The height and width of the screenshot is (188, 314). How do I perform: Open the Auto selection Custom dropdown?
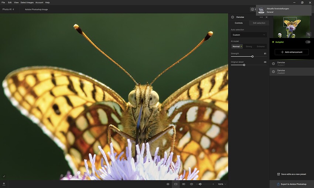249,35
